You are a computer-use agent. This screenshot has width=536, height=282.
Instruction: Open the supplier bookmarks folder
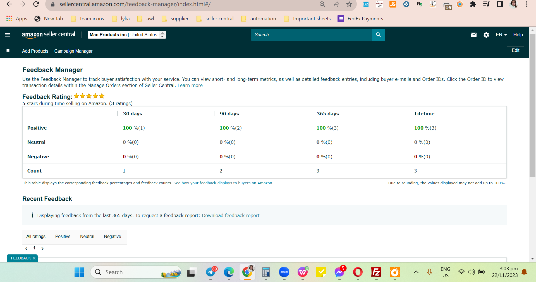tap(175, 19)
